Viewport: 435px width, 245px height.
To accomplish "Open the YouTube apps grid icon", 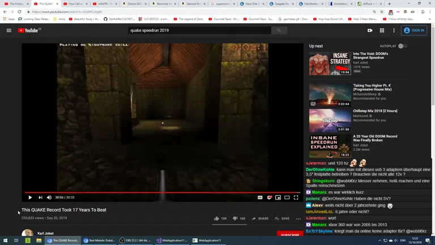I will pos(382,30).
